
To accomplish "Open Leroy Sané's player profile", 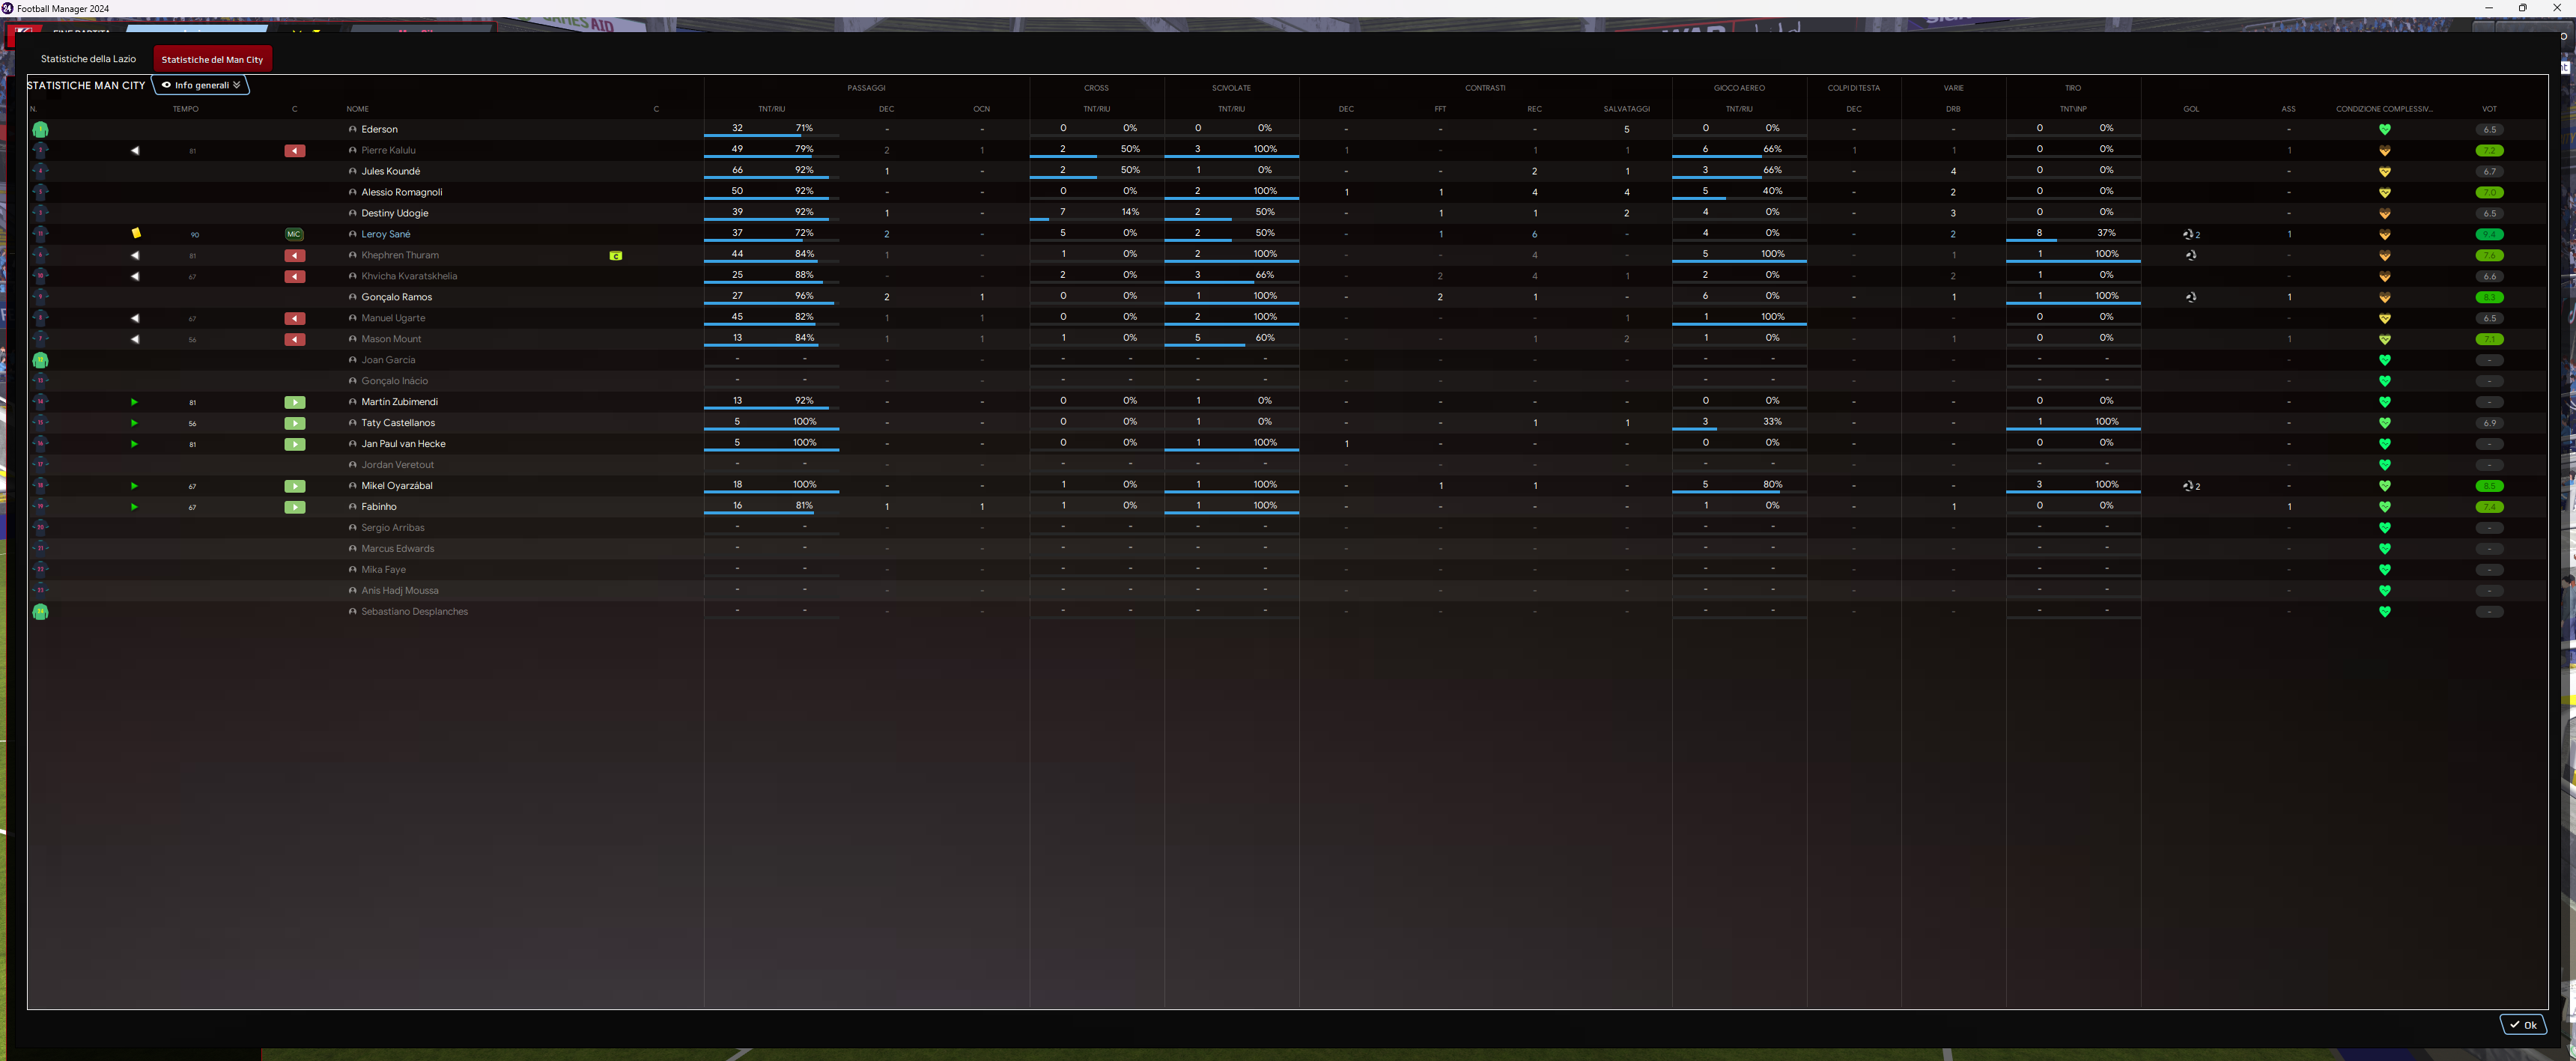I will click(386, 235).
